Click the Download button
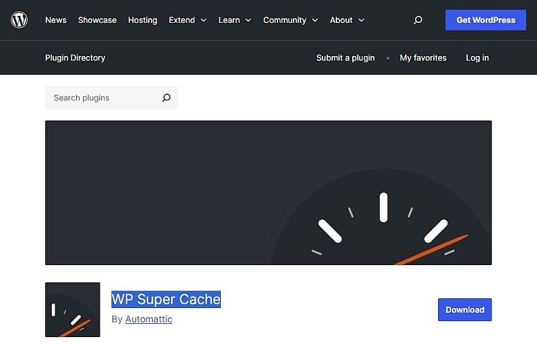 465,309
